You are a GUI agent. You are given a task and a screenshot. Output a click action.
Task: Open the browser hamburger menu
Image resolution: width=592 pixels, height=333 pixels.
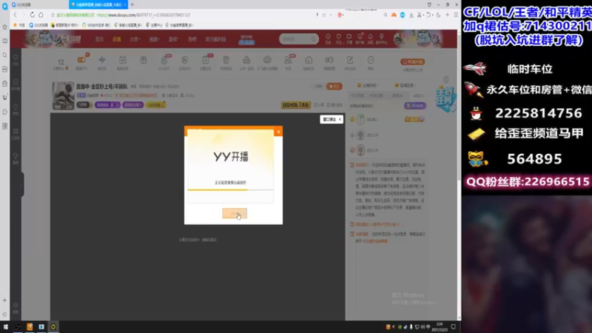(456, 15)
